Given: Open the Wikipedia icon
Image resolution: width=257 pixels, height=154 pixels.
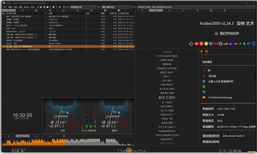Looking at the screenshot, I should 211,44.
